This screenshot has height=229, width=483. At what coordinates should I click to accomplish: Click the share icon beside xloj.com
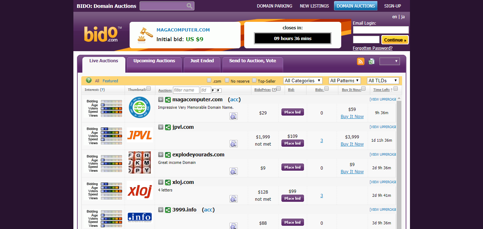pos(168,182)
